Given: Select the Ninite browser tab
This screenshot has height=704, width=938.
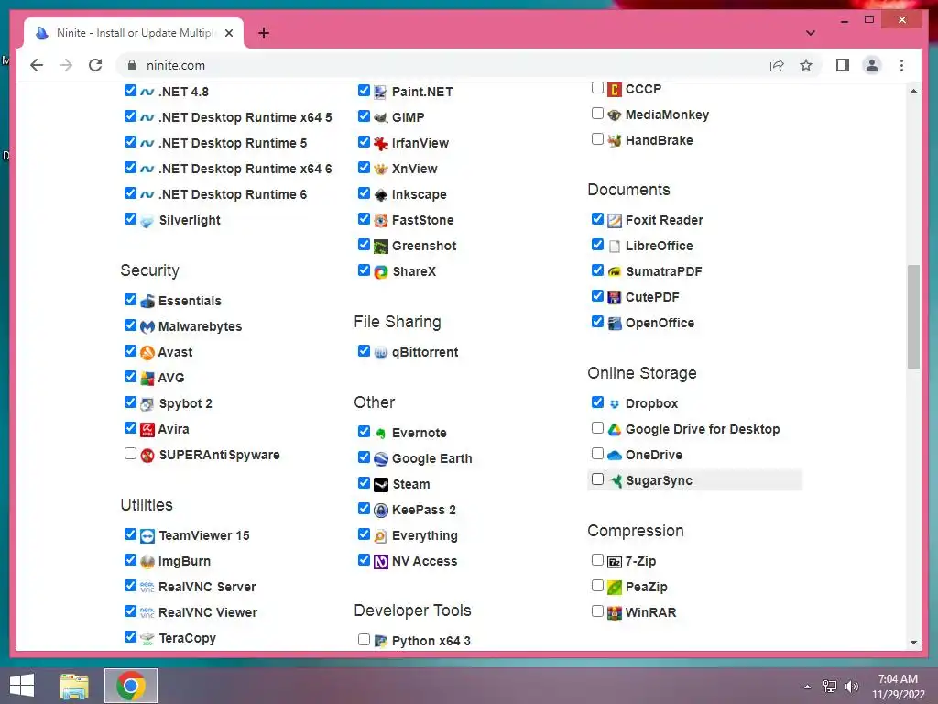Looking at the screenshot, I should pyautogui.click(x=134, y=33).
